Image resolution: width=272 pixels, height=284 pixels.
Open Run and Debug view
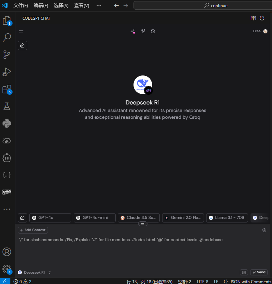click(7, 72)
